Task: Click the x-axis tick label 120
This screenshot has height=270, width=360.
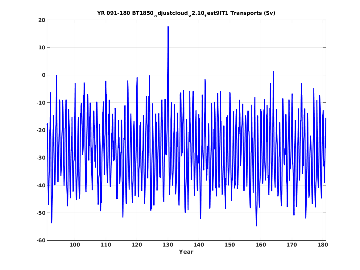Action: [x=137, y=245]
